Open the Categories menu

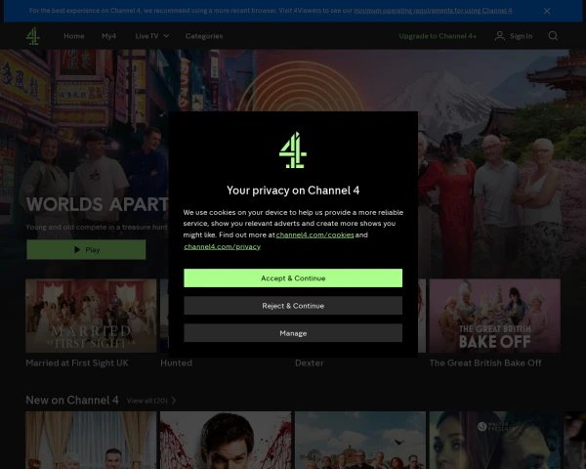click(x=204, y=36)
